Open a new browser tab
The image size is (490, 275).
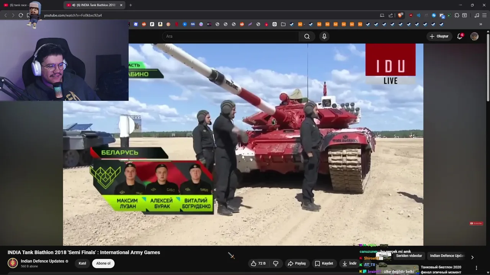131,5
